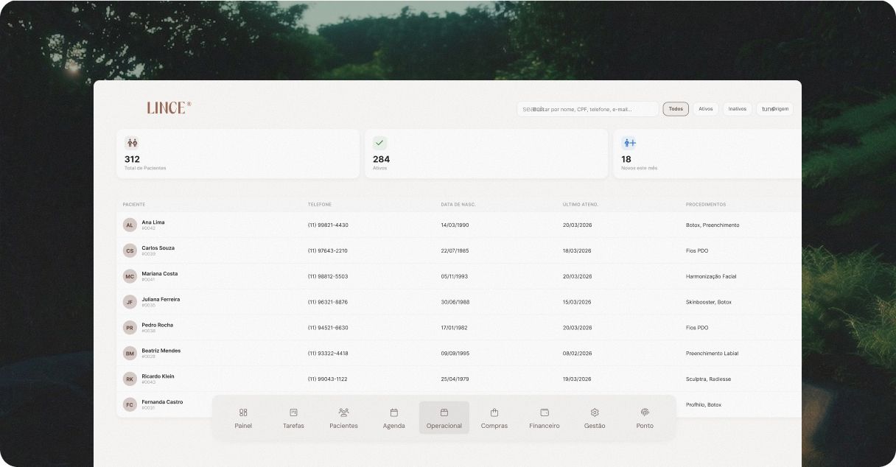This screenshot has width=896, height=467.
Task: Open the Pacientes section icon
Action: click(x=343, y=413)
